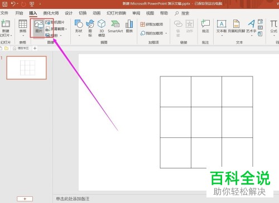Click the yellow folder icon below the ribbon
Viewport: 279px width, 203px height.
pos(7,49)
